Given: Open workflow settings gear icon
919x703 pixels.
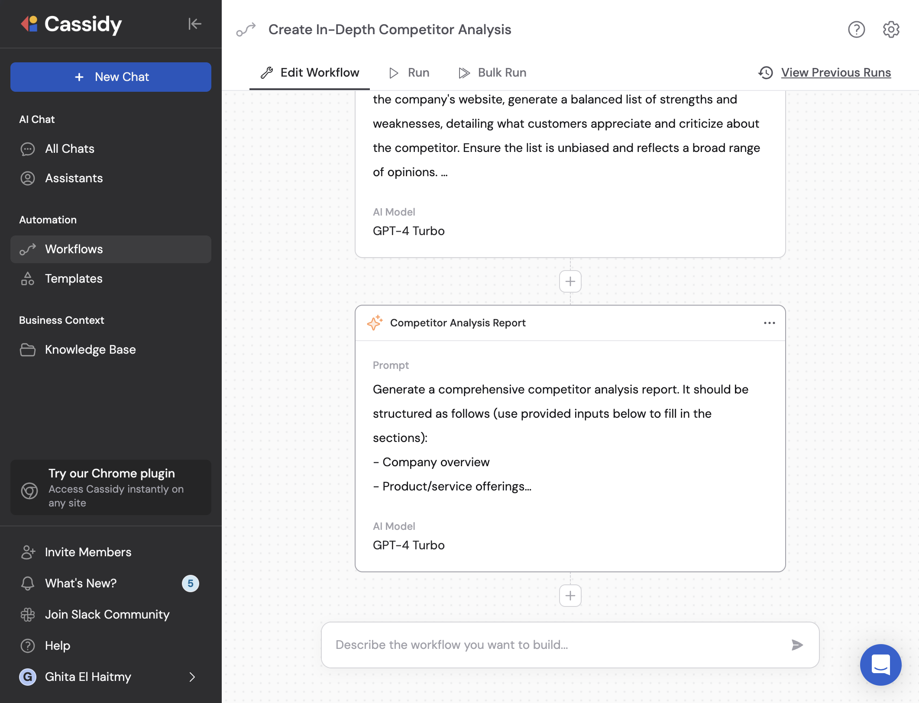Looking at the screenshot, I should [x=891, y=29].
